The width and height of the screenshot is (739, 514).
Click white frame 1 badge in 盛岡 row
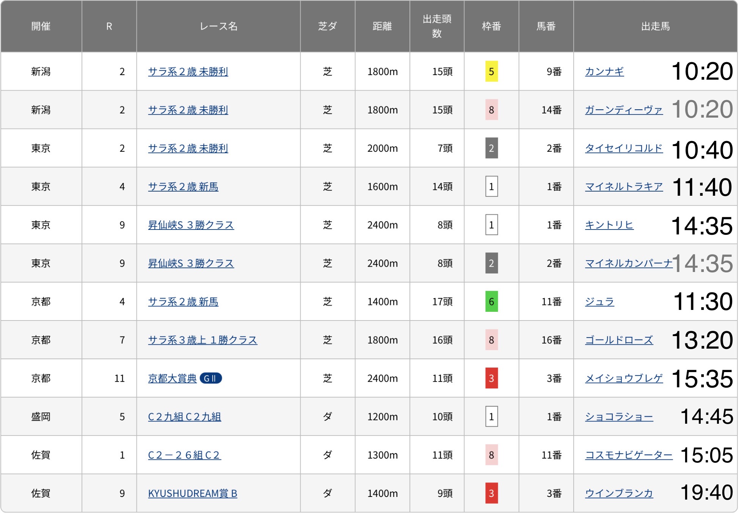[491, 417]
